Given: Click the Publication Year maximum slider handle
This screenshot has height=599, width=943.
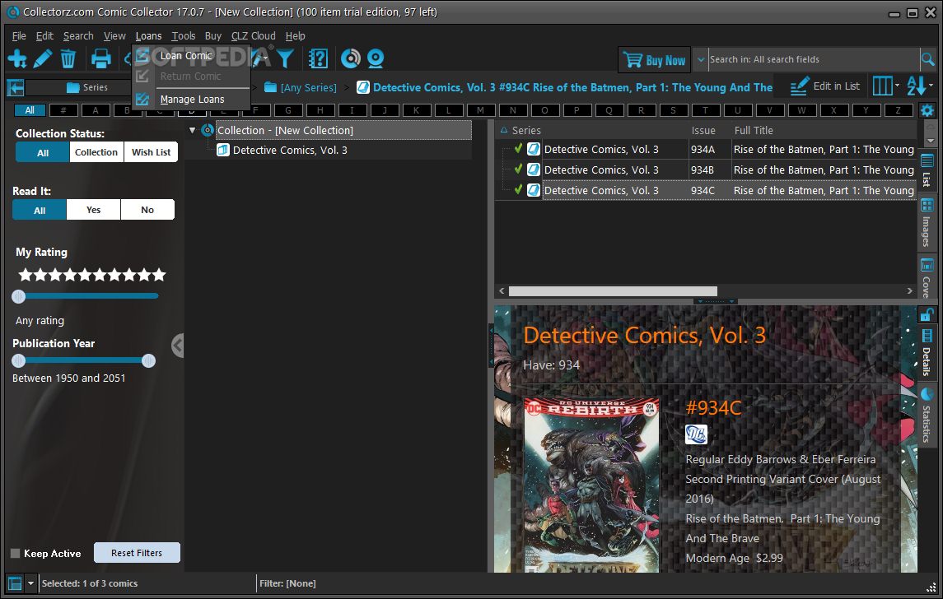Looking at the screenshot, I should click(148, 360).
